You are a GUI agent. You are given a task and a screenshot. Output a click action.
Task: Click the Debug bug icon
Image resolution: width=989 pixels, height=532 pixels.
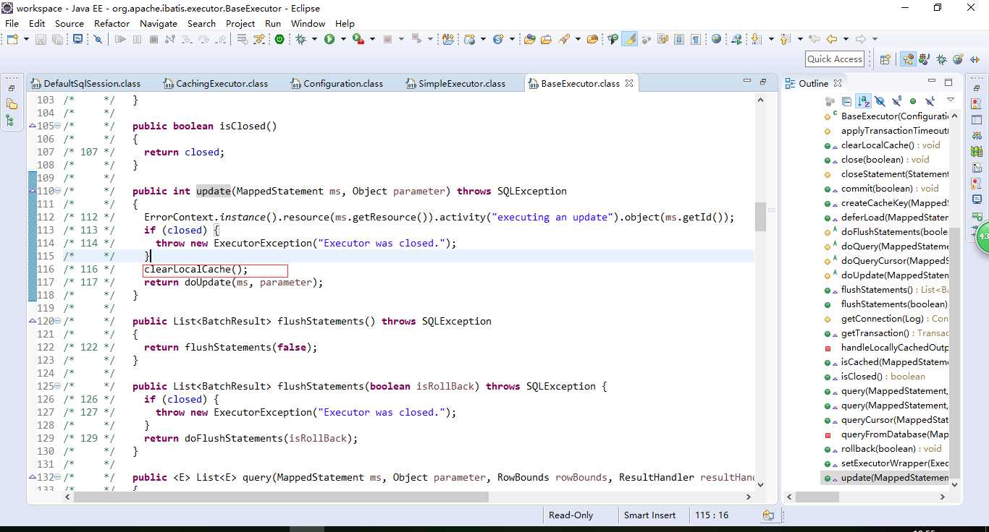pos(301,39)
